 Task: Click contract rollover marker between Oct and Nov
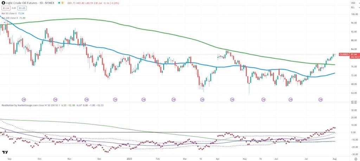pos(55,100)
